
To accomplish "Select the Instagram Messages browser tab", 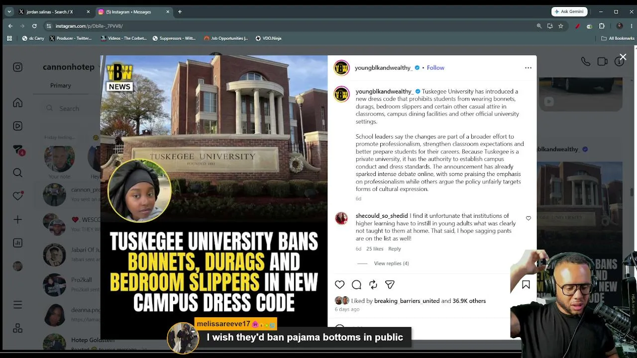I will 133,11.
